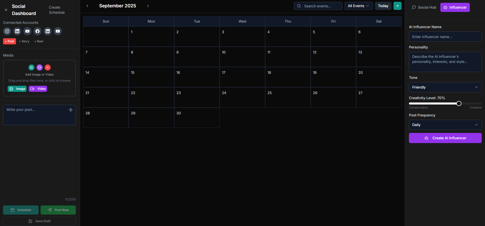Select the Instagram connected account icon
This screenshot has height=226, width=485.
coord(7,31)
